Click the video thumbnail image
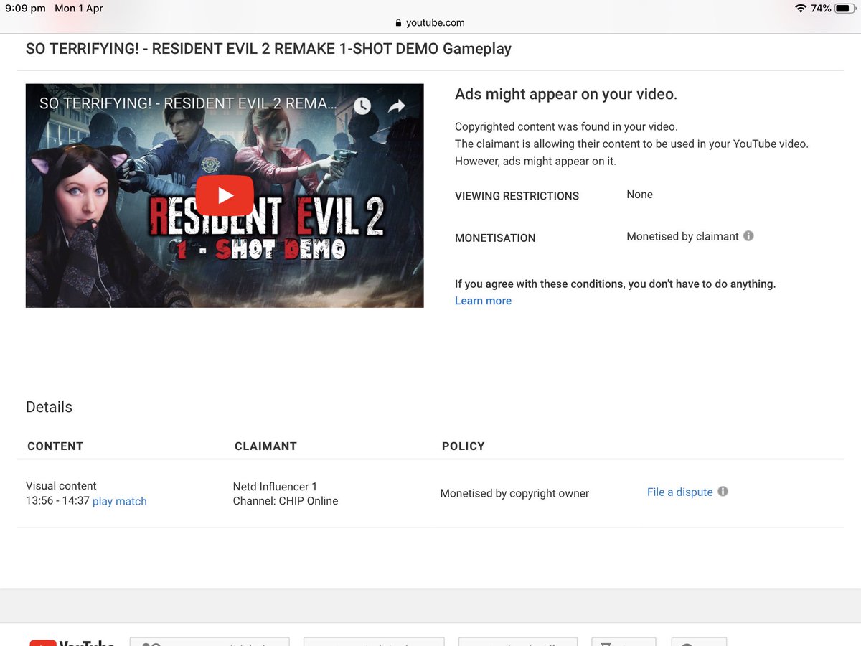Image resolution: width=861 pixels, height=646 pixels. 225,195
